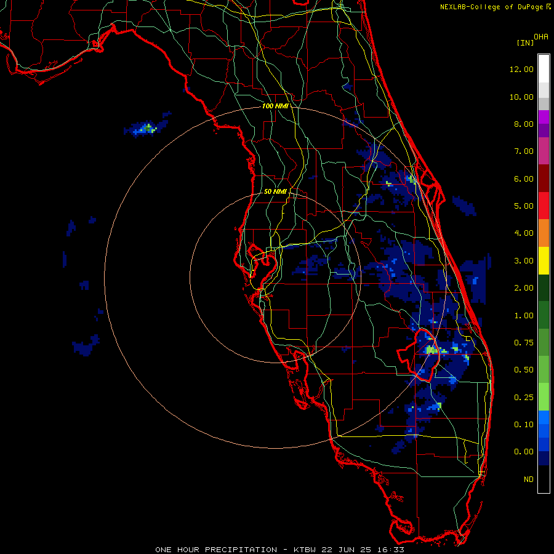Click the 5.00 legend value

524,206
